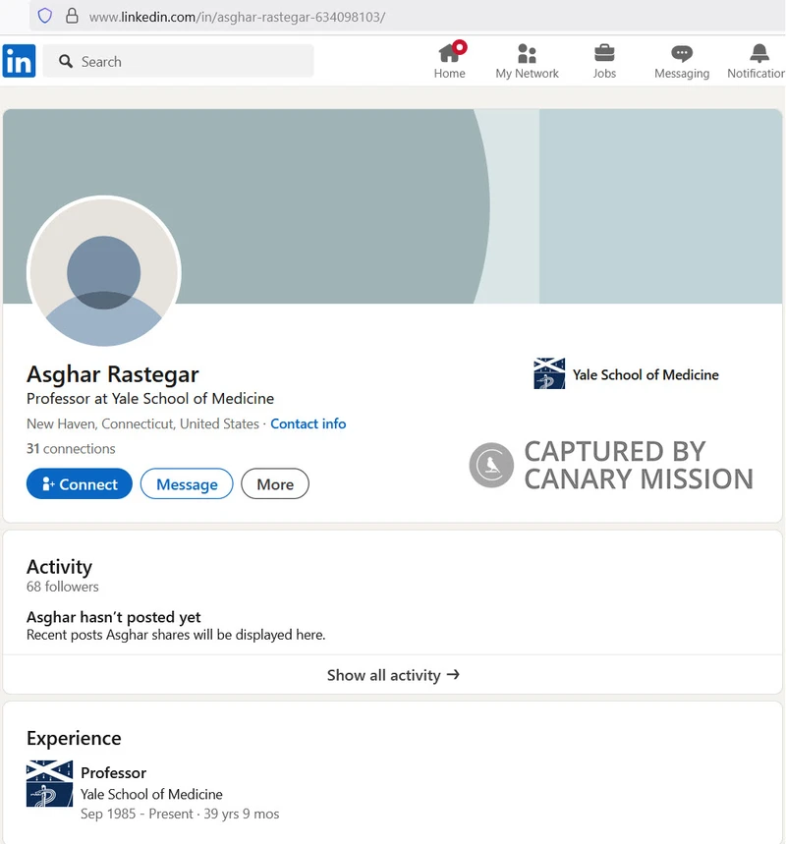Open the More options button
This screenshot has width=786, height=844.
(275, 484)
